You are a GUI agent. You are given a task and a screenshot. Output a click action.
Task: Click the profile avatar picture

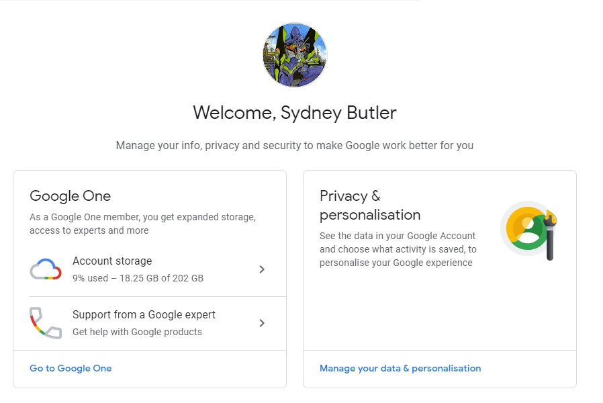[x=294, y=55]
